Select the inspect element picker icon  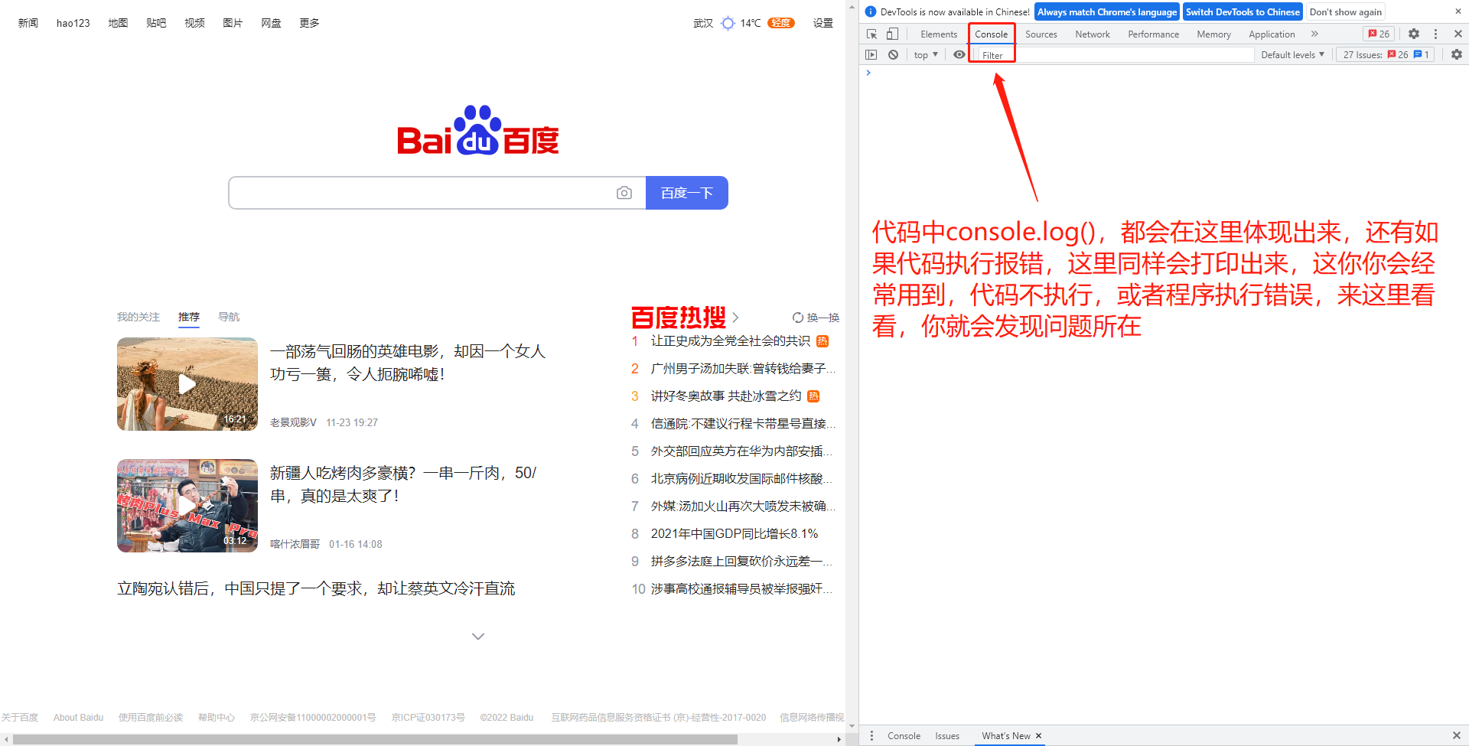click(871, 34)
